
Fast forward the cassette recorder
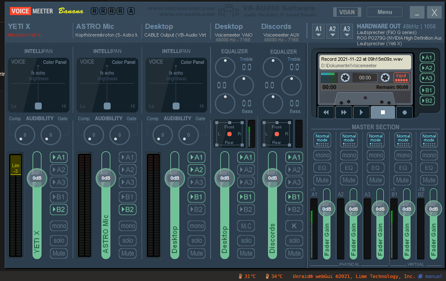tap(344, 112)
